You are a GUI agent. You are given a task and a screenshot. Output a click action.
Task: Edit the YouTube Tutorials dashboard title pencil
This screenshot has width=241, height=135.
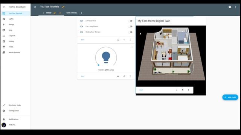[63, 7]
